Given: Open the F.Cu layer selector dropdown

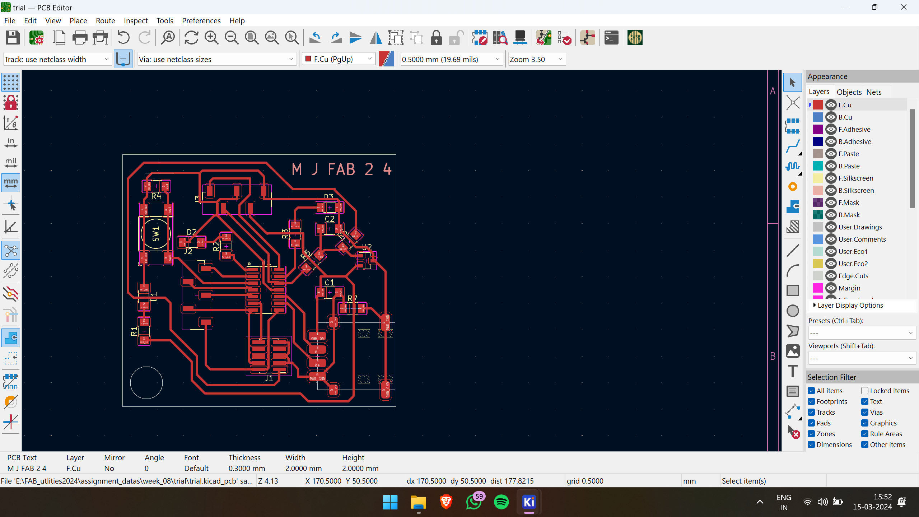Looking at the screenshot, I should [x=339, y=59].
